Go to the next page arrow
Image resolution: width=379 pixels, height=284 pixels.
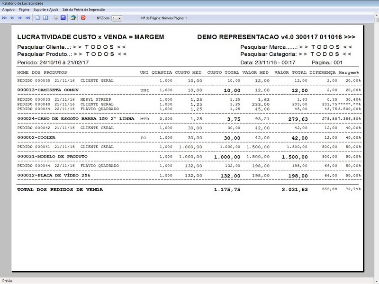pos(20,18)
